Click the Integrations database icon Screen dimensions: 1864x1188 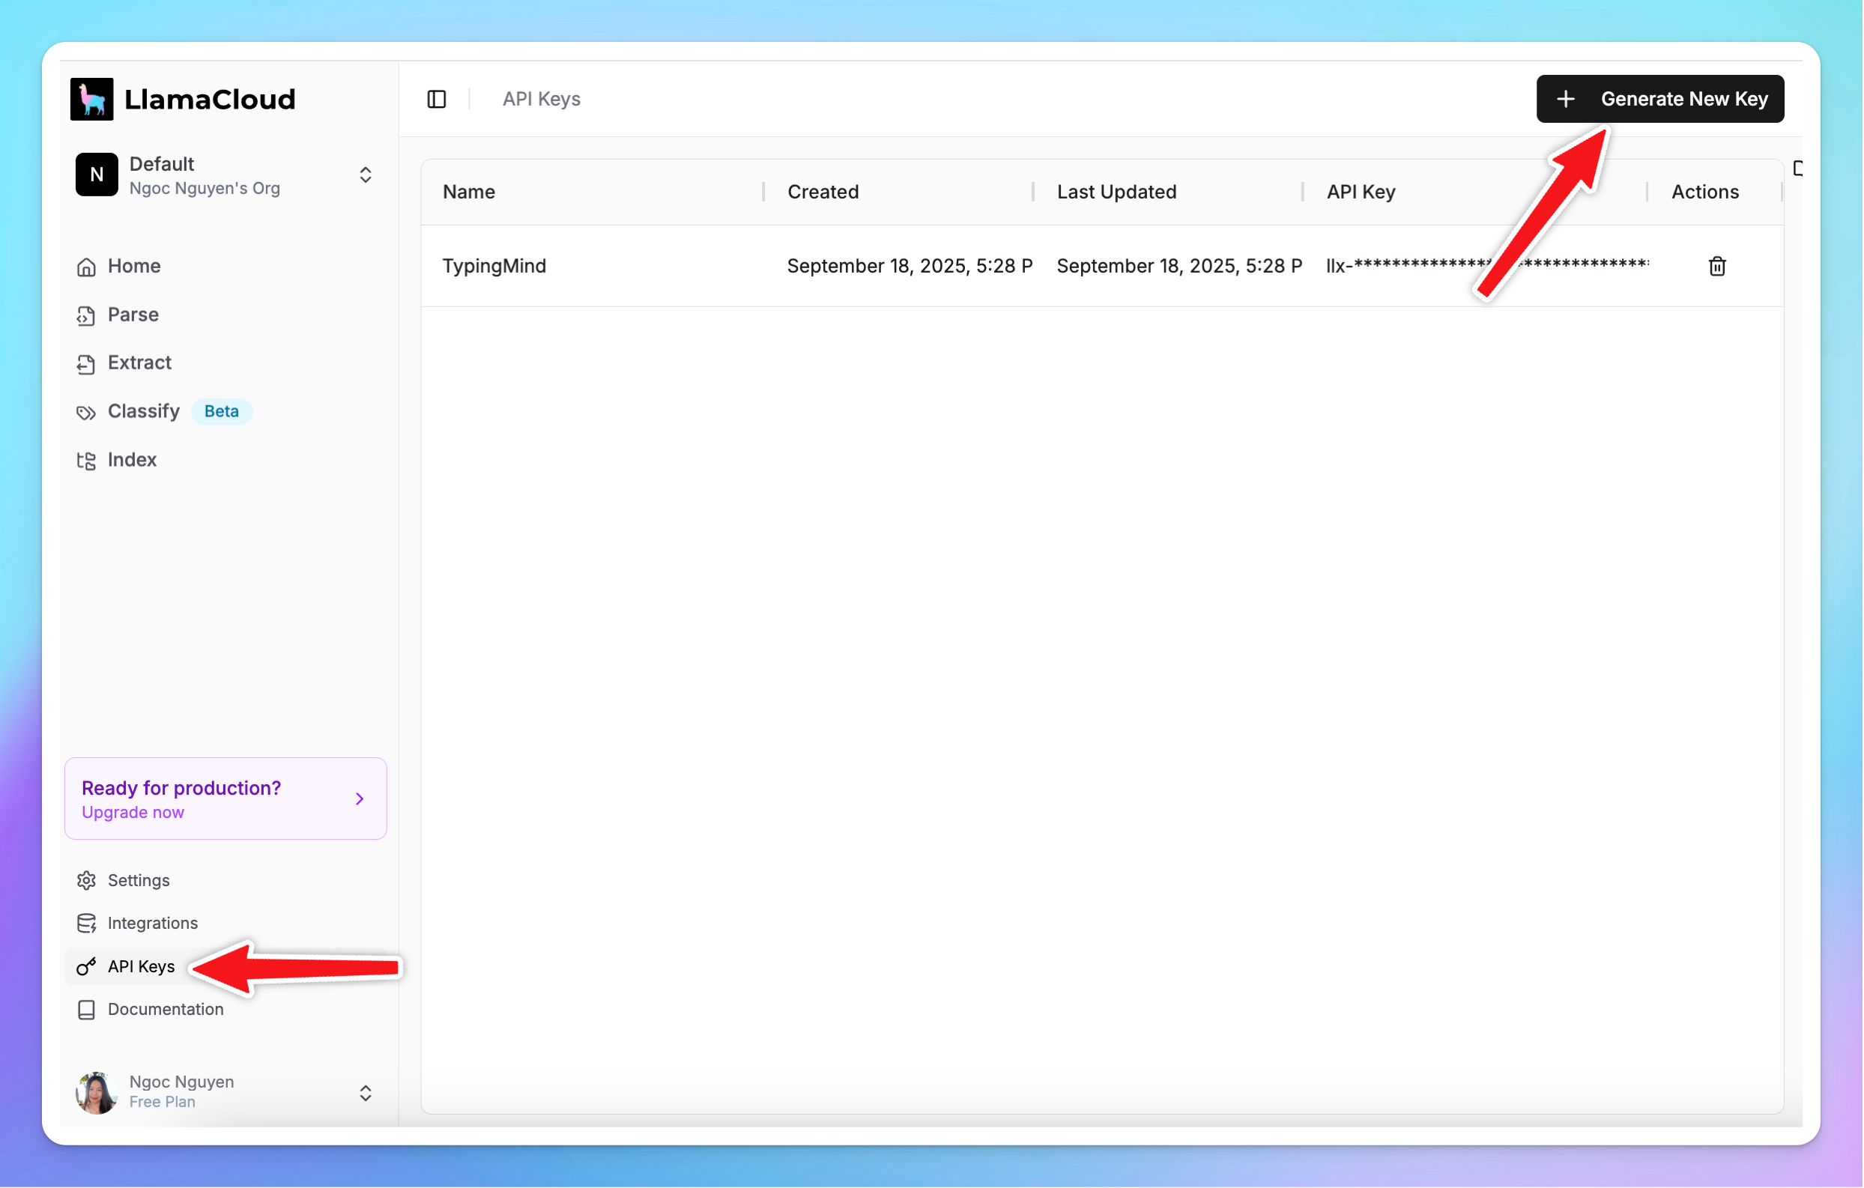pos(86,924)
